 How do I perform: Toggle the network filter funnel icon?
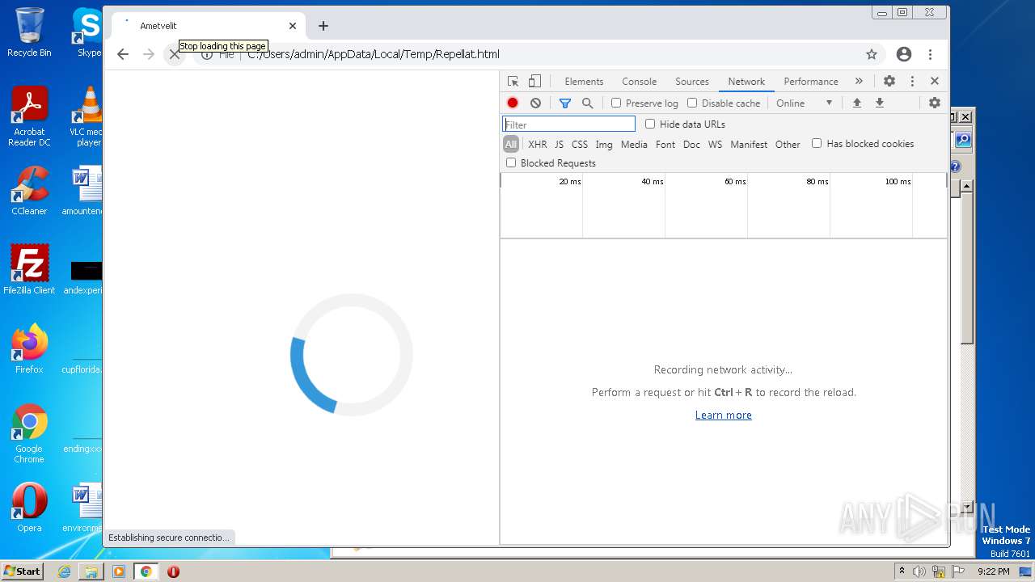coord(565,103)
